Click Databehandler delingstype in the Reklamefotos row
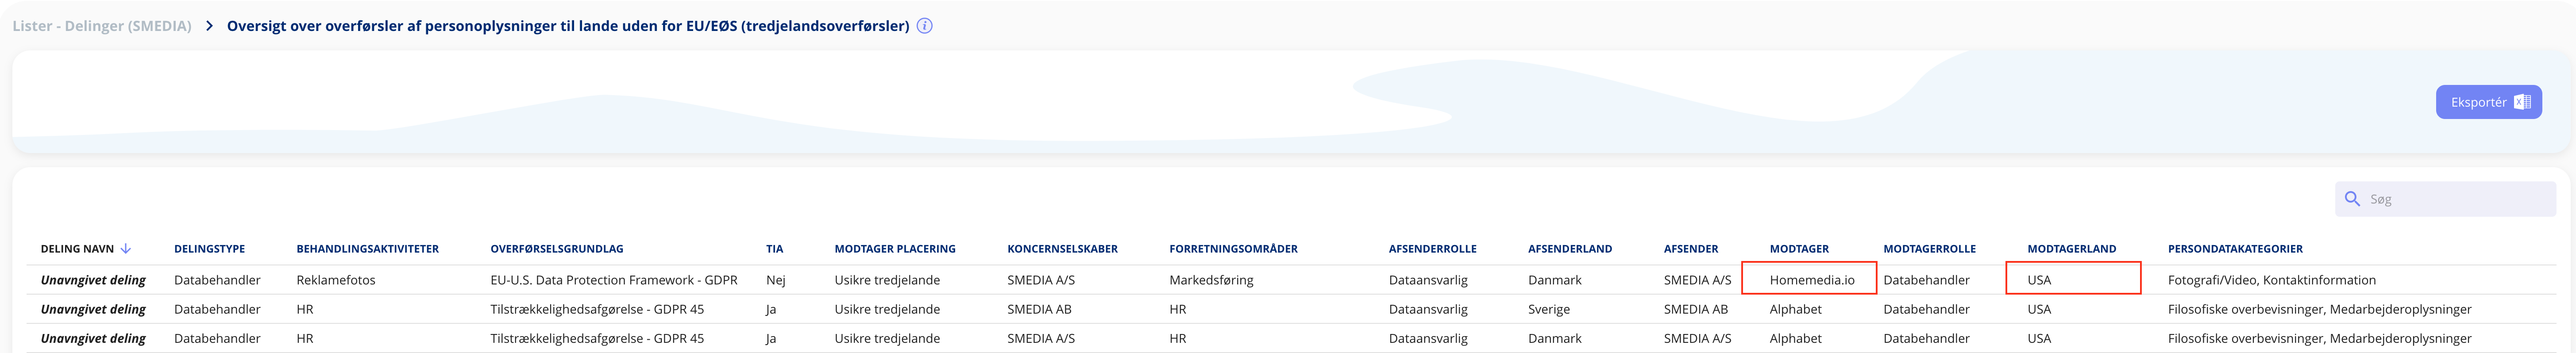This screenshot has width=2576, height=353. 217,280
